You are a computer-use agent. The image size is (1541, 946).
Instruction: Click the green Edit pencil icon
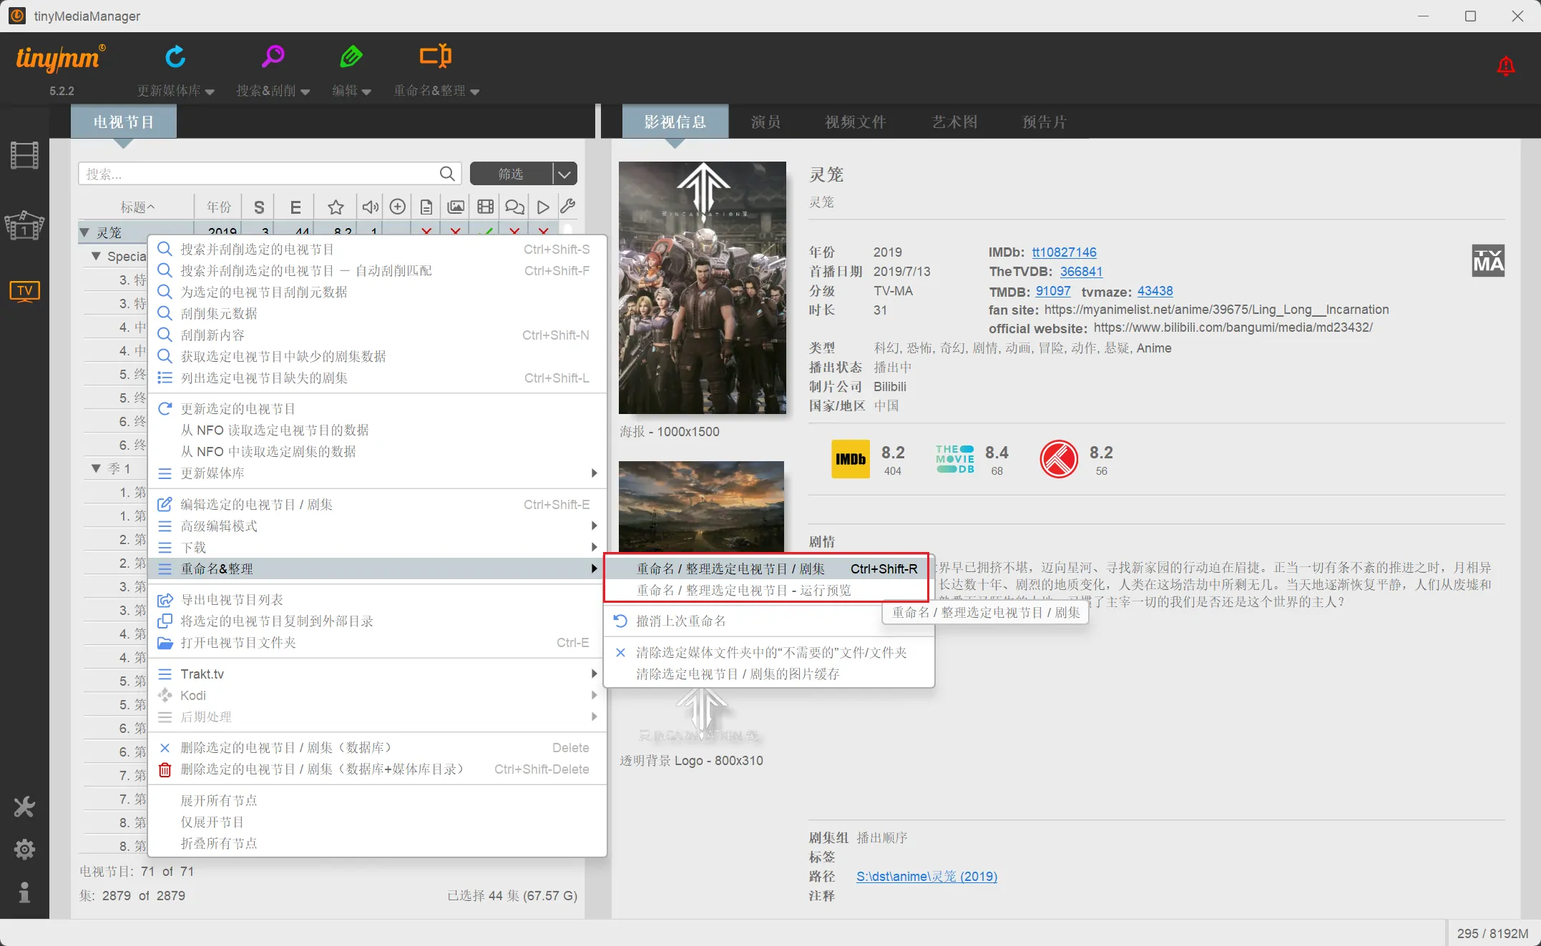pos(351,56)
